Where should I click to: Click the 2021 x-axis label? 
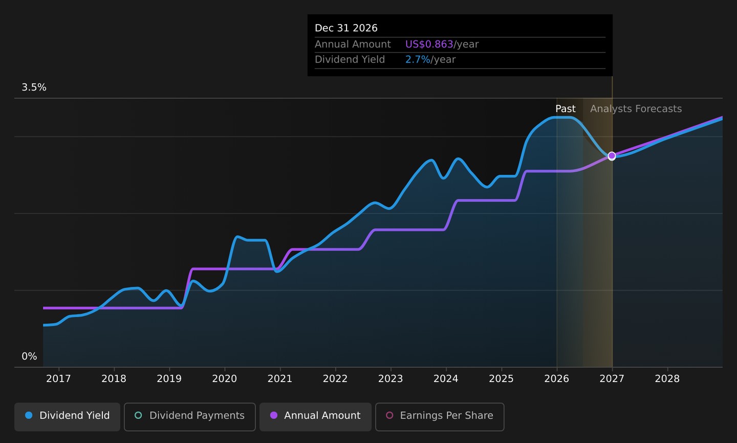[280, 379]
